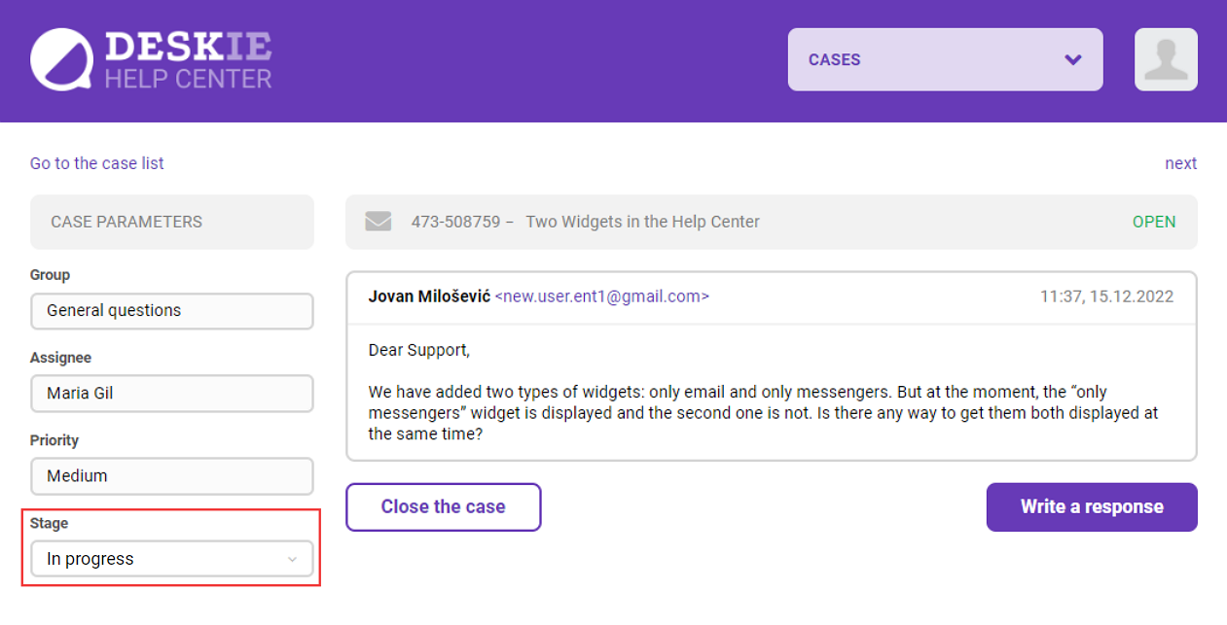Click the envelope icon beside the case number
Viewport: 1227px width, 625px height.
click(378, 222)
